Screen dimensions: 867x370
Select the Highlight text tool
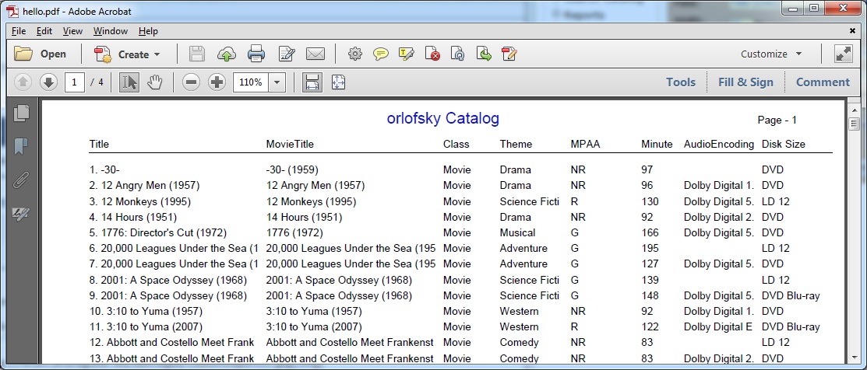tap(407, 54)
